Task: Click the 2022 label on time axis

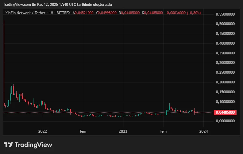Action: [x=42, y=131]
